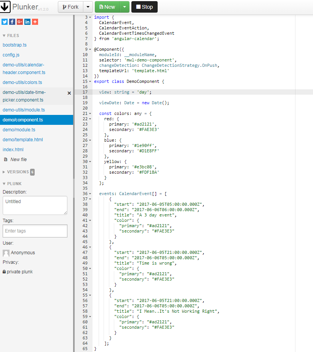Close the date-time-picker.component.ts file
Image resolution: width=313 pixels, height=352 pixels.
pos(69,93)
